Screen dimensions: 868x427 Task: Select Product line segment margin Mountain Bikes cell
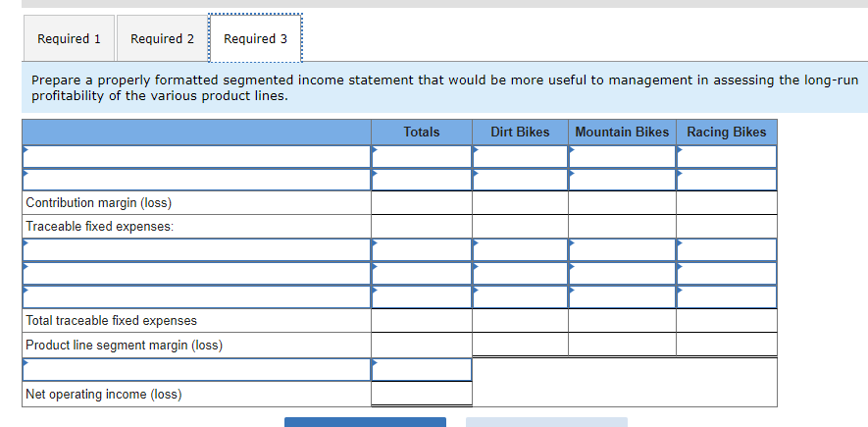point(622,345)
